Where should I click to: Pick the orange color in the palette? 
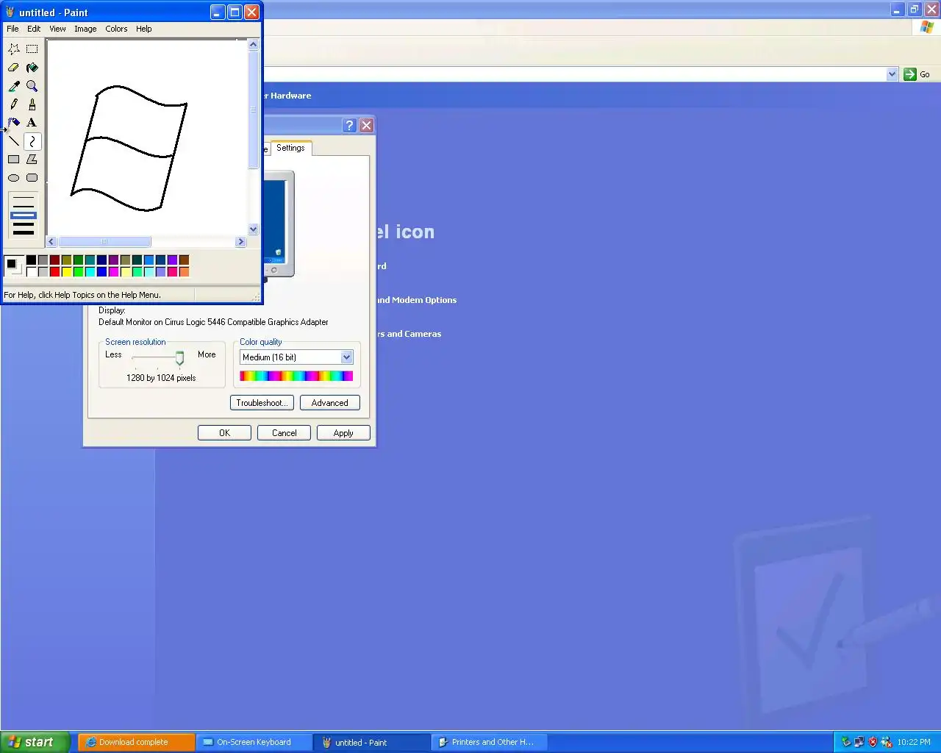coord(184,272)
